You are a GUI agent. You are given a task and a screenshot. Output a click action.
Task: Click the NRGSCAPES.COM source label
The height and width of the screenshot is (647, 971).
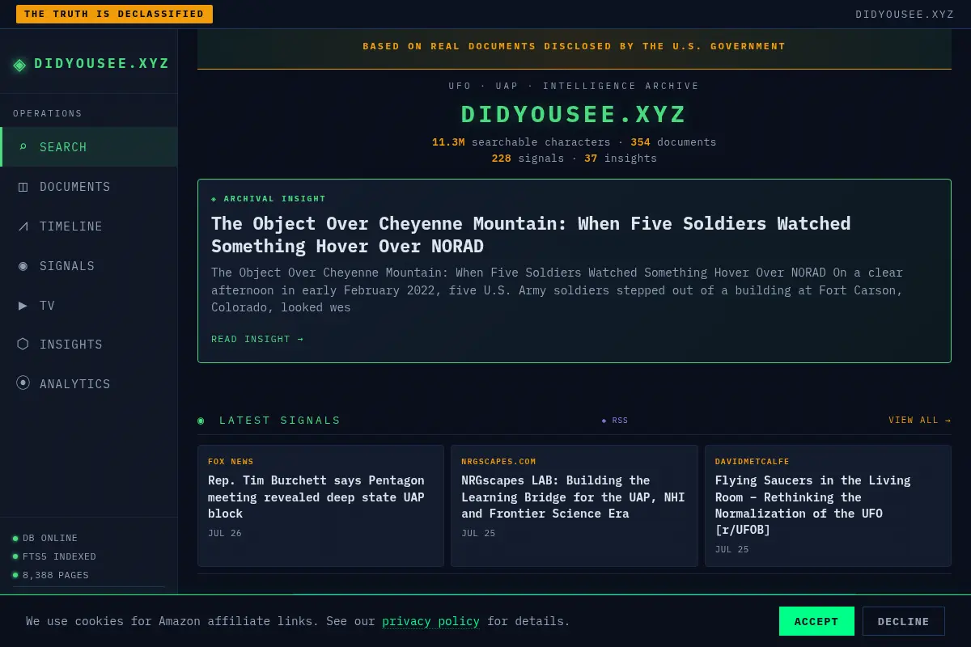click(498, 462)
